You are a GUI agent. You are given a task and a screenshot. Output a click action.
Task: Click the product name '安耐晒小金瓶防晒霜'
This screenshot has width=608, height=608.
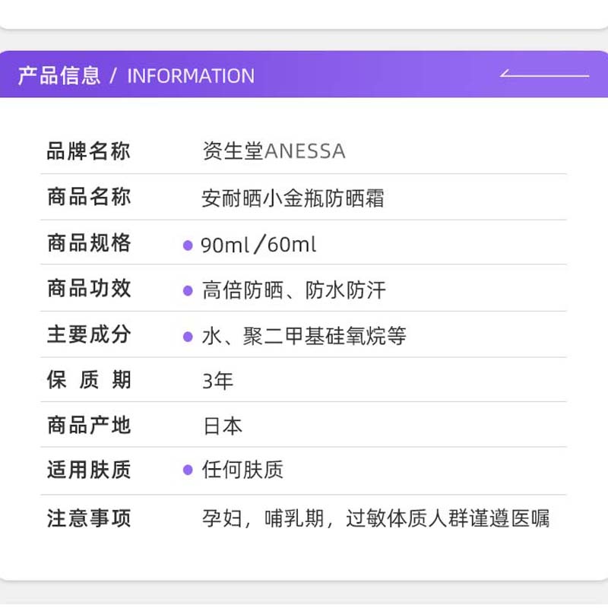[x=293, y=198]
